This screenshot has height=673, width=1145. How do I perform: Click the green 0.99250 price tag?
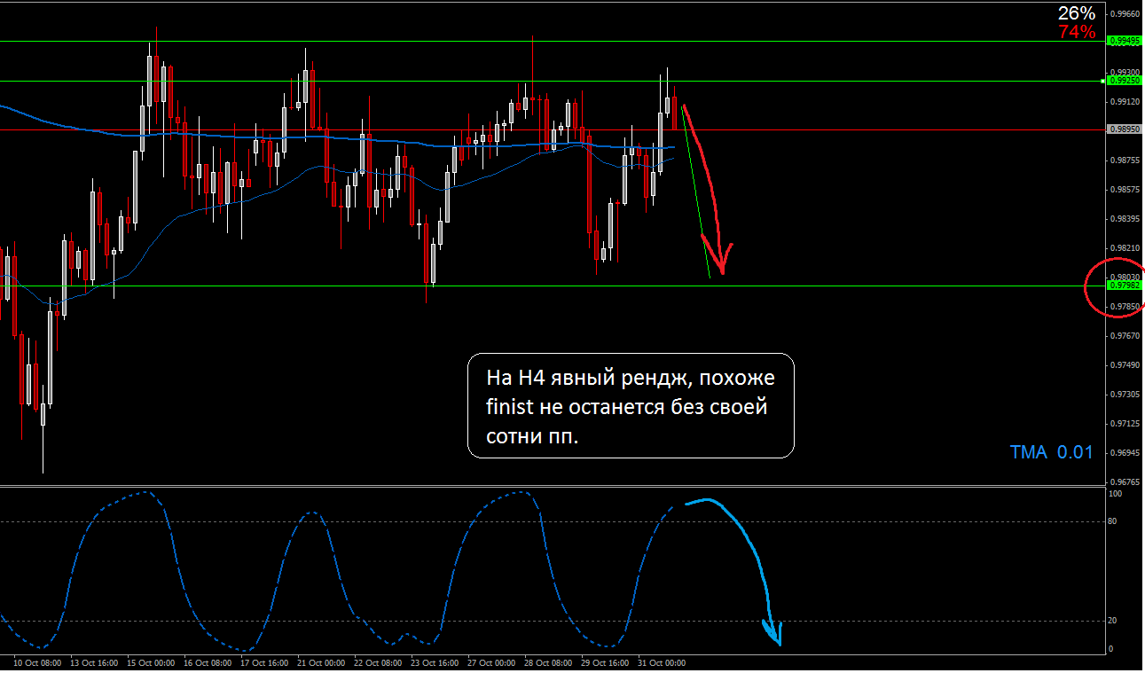1125,81
